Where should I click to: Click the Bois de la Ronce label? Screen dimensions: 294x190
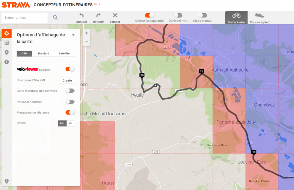(218, 145)
